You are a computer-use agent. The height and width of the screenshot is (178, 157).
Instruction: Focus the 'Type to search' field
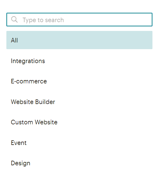pos(79,19)
